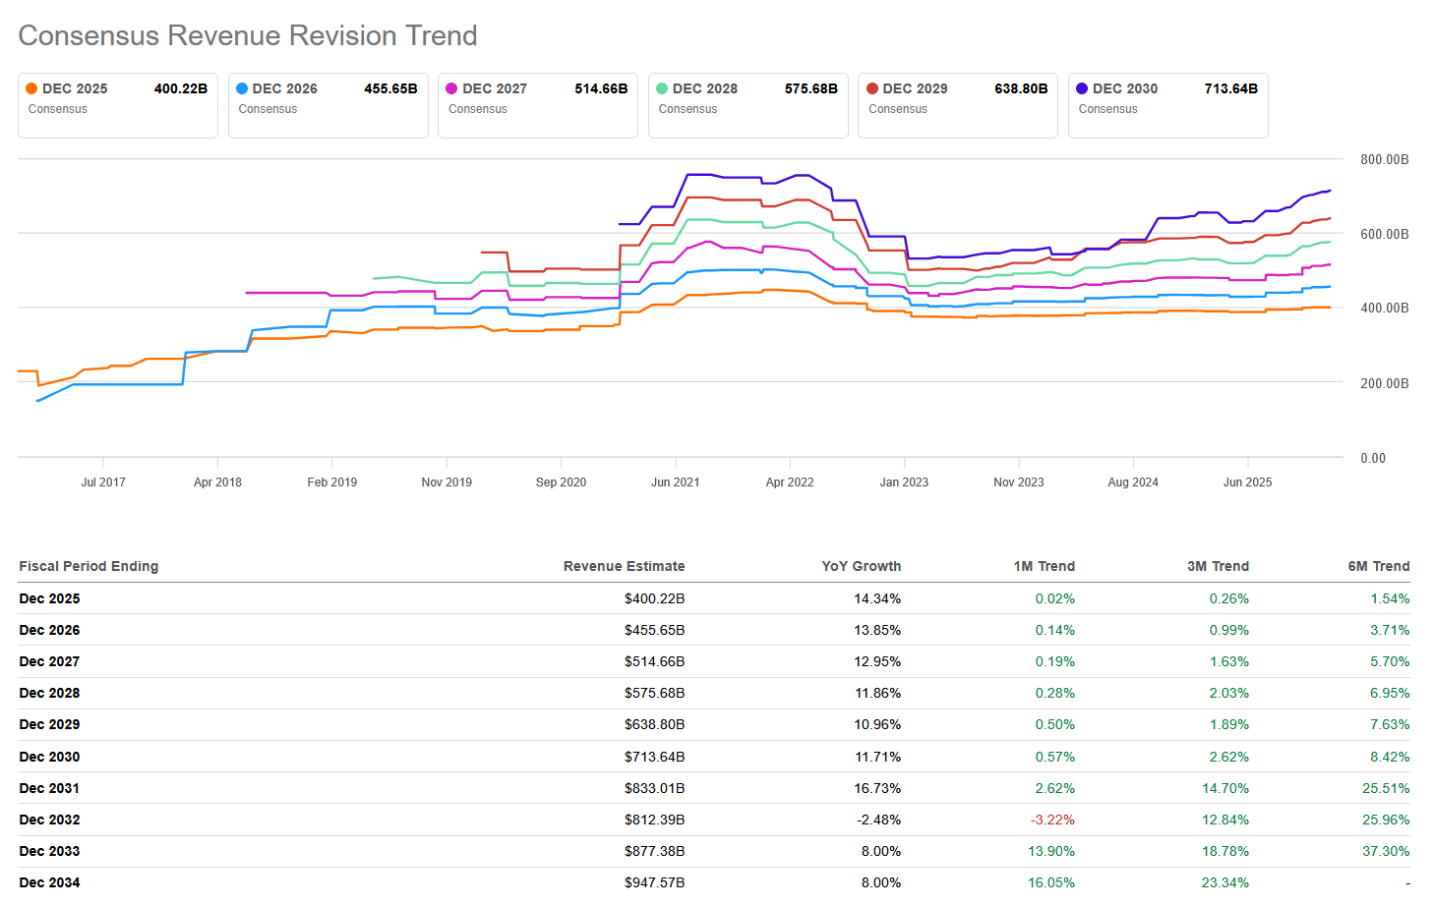Click the 800.00B y-axis label
Image resolution: width=1434 pixels, height=906 pixels.
pyautogui.click(x=1384, y=159)
